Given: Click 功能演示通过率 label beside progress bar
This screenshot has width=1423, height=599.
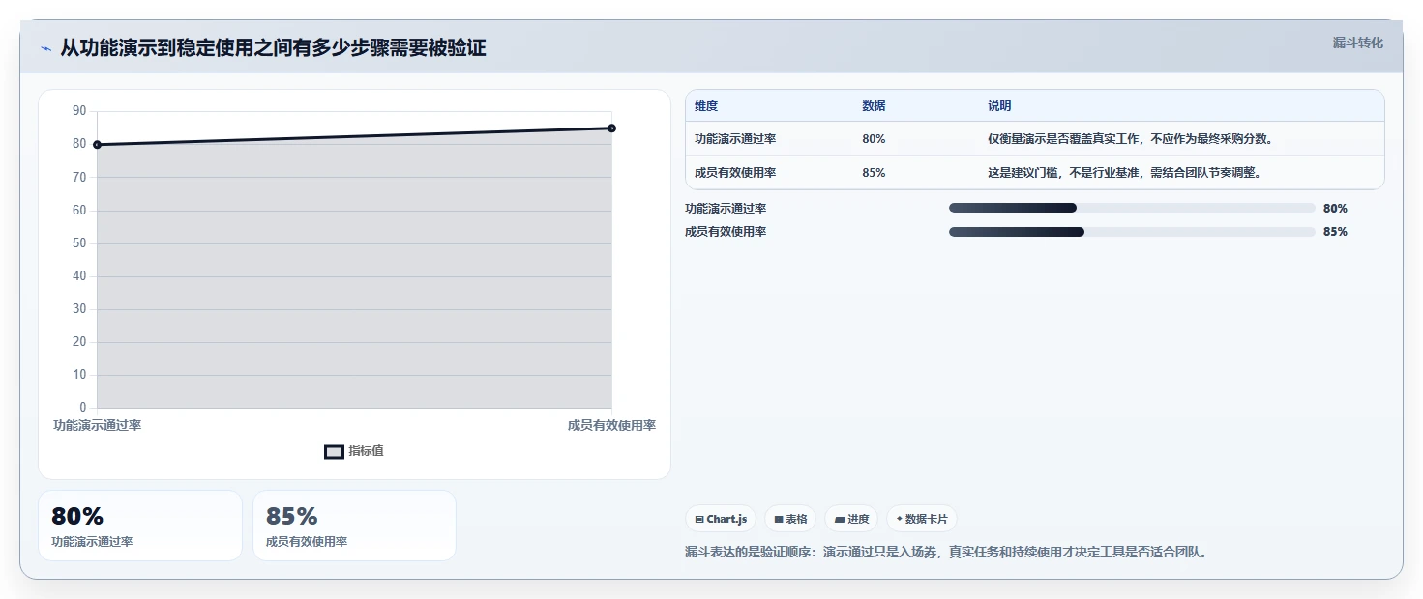Looking at the screenshot, I should pos(726,208).
